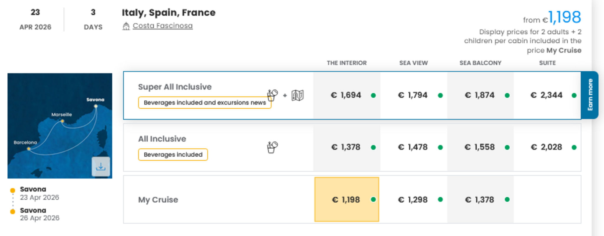
Task: Download the itinerary map image
Action: click(x=101, y=167)
